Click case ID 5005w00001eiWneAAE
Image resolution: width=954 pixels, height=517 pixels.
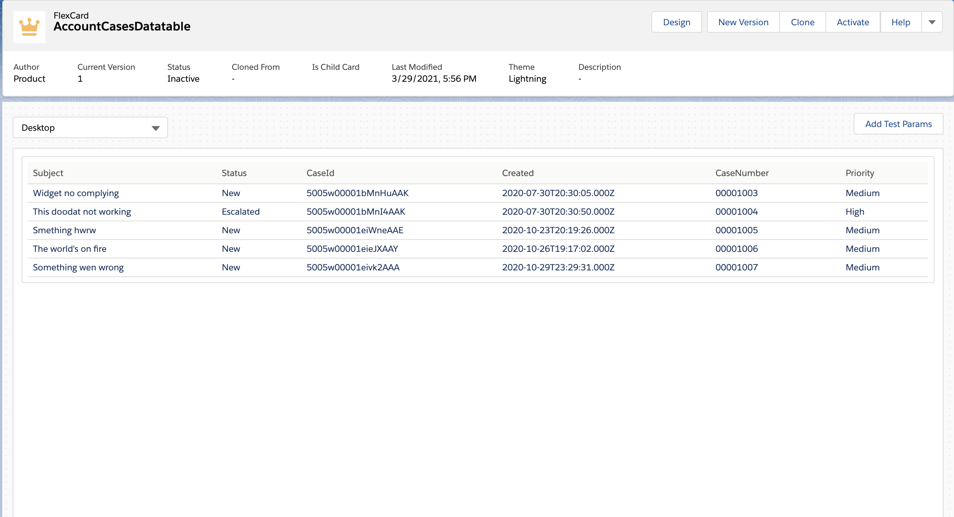[x=355, y=230]
